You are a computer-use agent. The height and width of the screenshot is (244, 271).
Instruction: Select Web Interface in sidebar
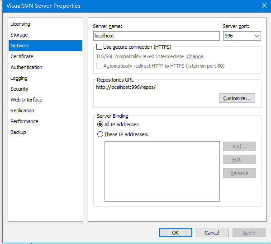click(45, 100)
